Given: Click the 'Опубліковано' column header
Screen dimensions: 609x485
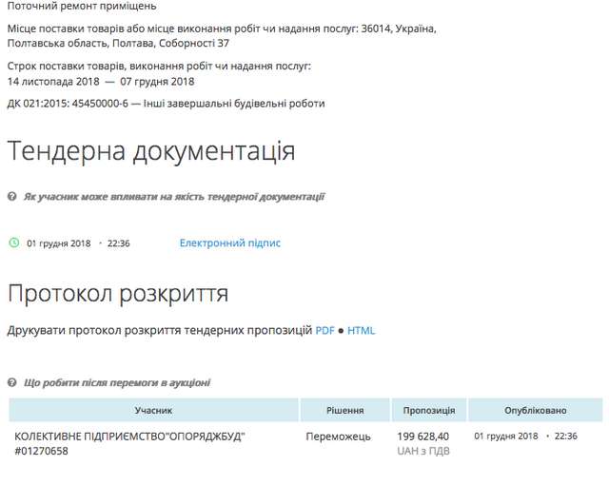Looking at the screenshot, I should tap(535, 410).
